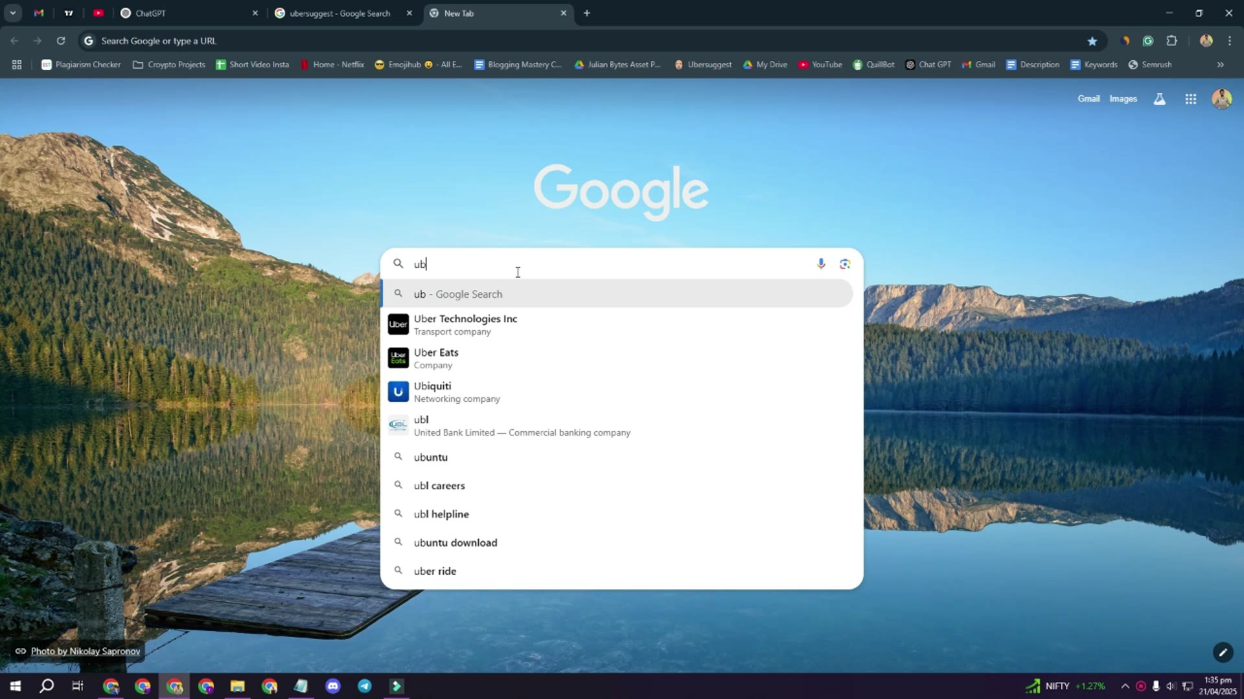
Task: Open the pinned Gmail tab
Action: click(x=39, y=13)
